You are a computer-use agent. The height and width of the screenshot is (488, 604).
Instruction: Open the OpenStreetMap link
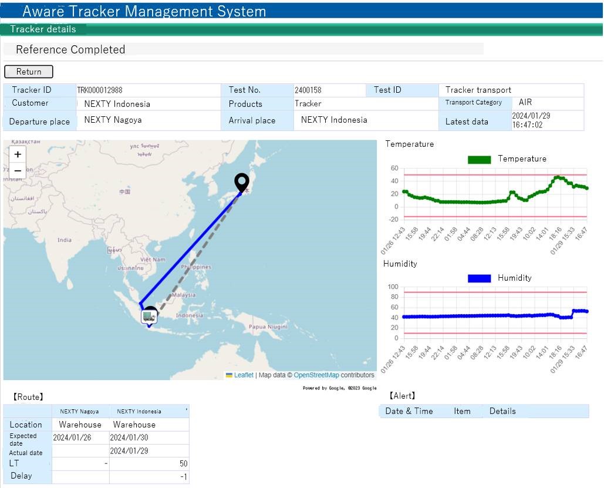316,375
